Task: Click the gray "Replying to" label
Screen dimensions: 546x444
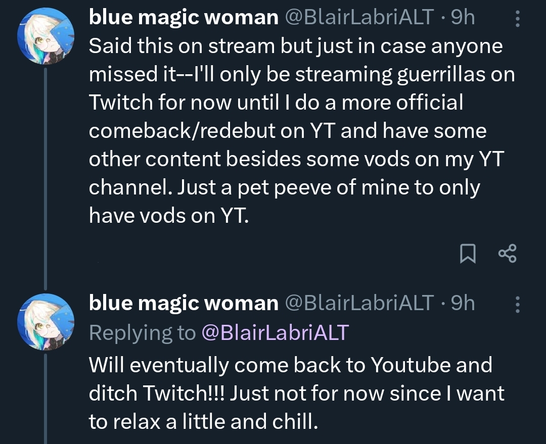Action: (x=142, y=333)
